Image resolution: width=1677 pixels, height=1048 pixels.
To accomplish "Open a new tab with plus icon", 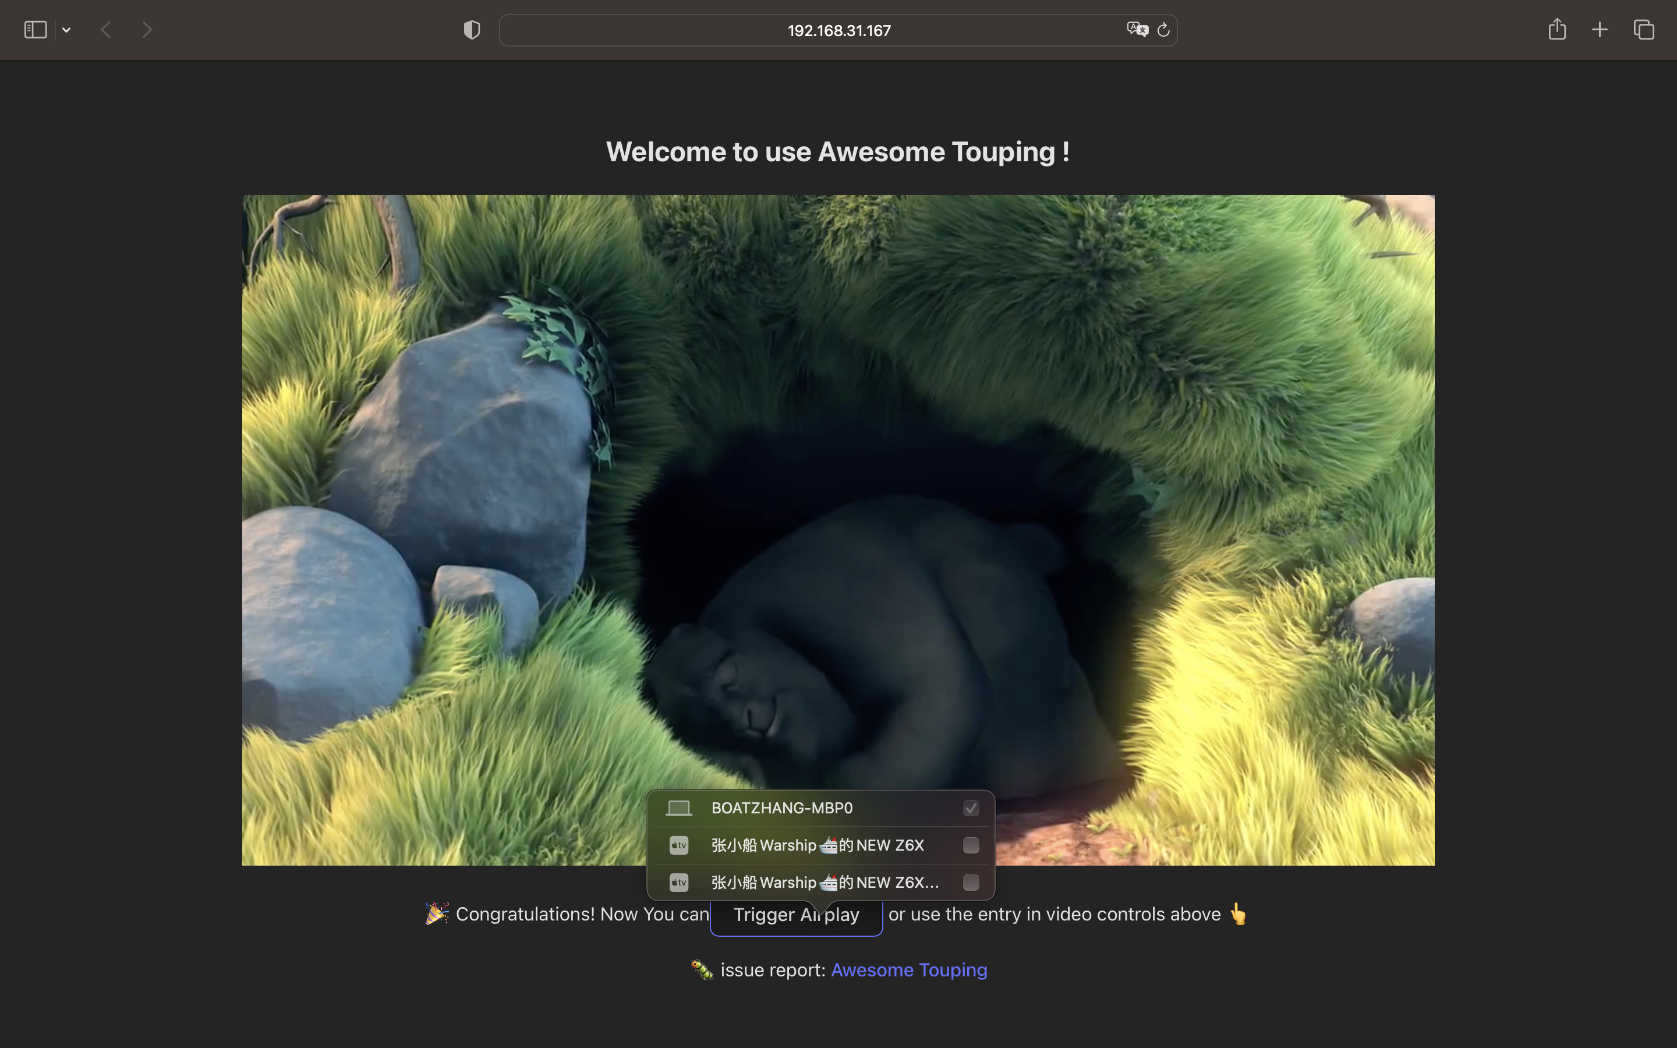I will (1600, 30).
